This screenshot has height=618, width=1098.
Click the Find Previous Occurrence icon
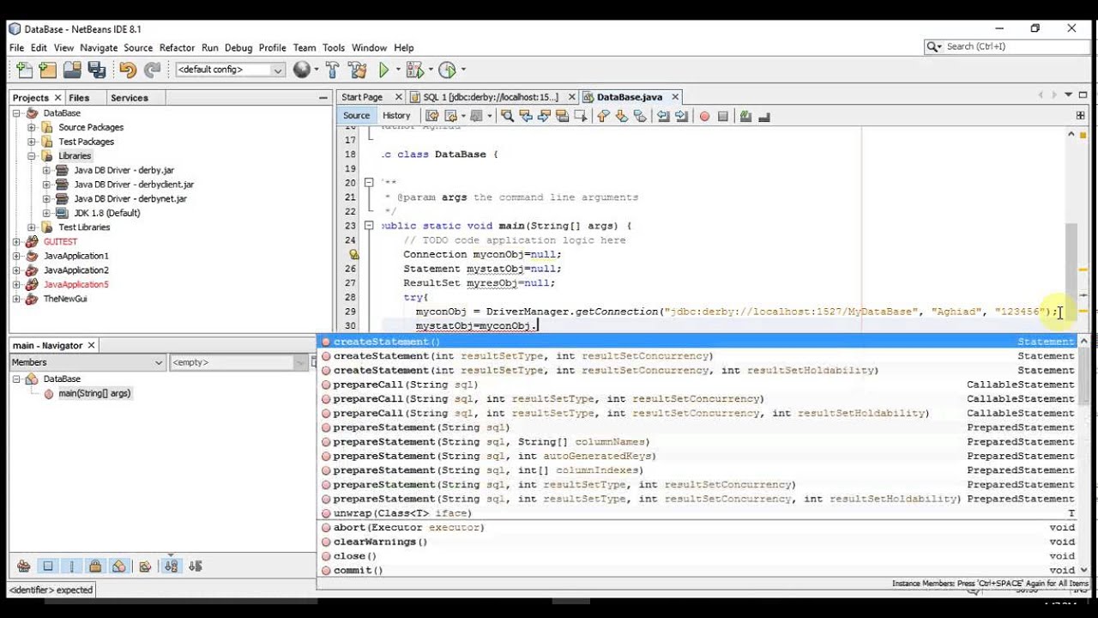[526, 116]
